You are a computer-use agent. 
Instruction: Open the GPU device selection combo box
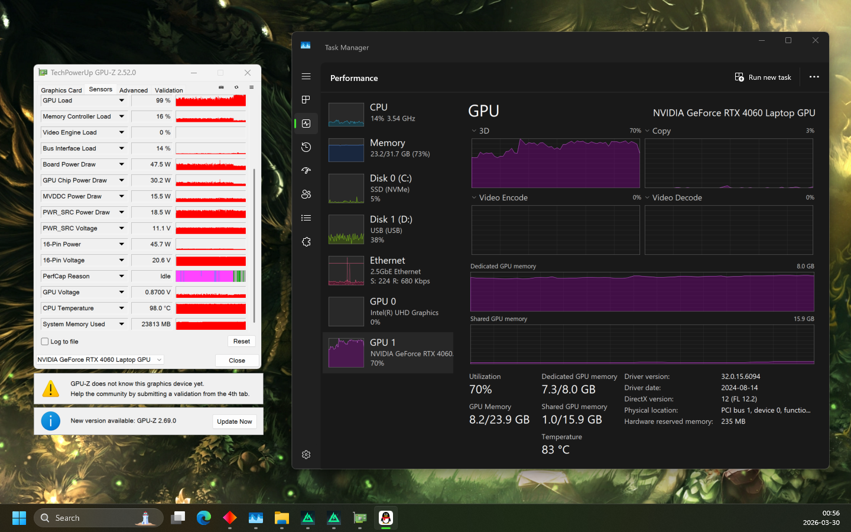(x=99, y=359)
